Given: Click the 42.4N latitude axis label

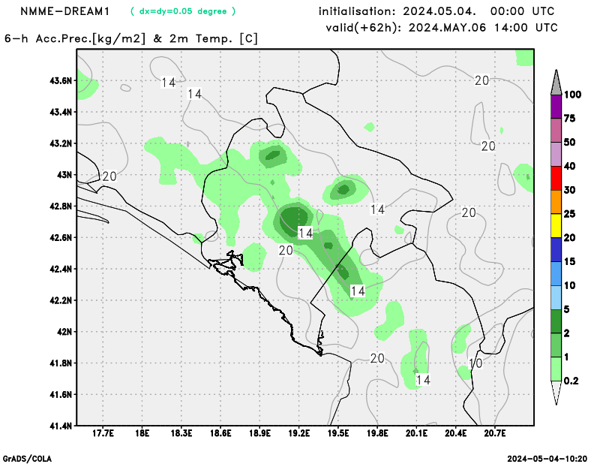Looking at the screenshot, I should [61, 269].
